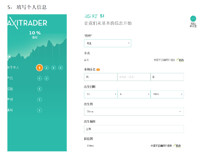Click the AxiTrader logo
Screen dimensions: 215x158
coord(28,23)
